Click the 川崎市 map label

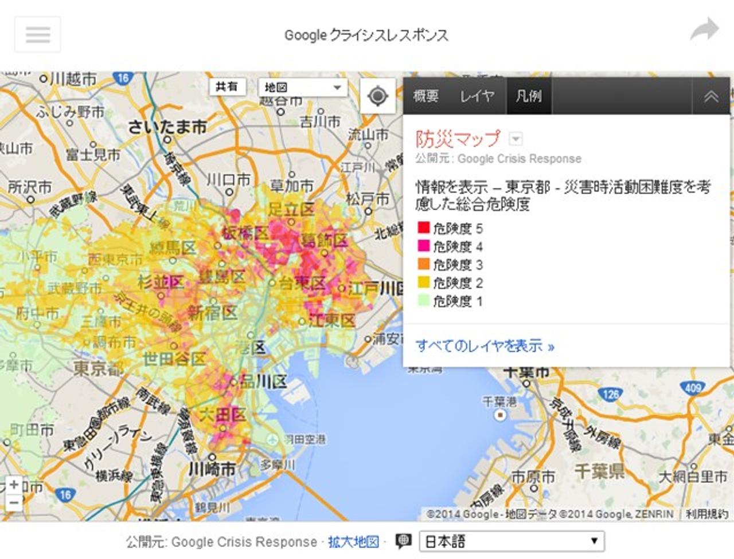(x=212, y=469)
